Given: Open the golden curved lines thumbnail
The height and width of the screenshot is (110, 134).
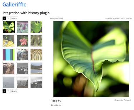Looking at the screenshot, I should (x=36, y=55).
